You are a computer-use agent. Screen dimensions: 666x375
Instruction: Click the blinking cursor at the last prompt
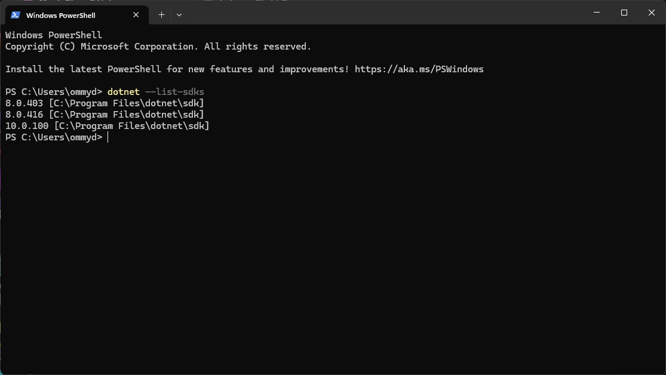(x=108, y=137)
